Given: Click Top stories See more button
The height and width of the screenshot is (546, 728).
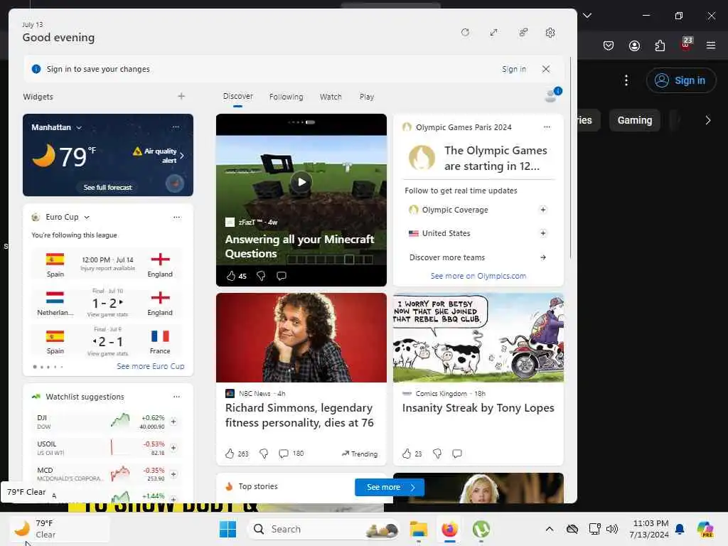Looking at the screenshot, I should click(x=390, y=487).
